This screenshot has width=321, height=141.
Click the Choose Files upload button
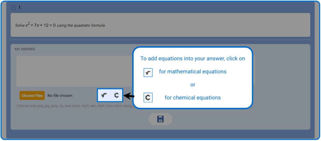click(32, 96)
